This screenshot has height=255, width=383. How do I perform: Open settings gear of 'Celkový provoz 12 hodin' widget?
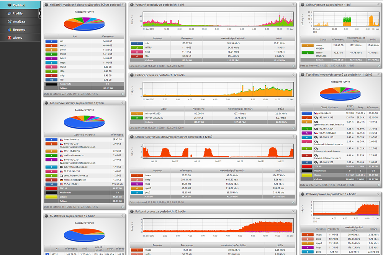tap(293, 128)
